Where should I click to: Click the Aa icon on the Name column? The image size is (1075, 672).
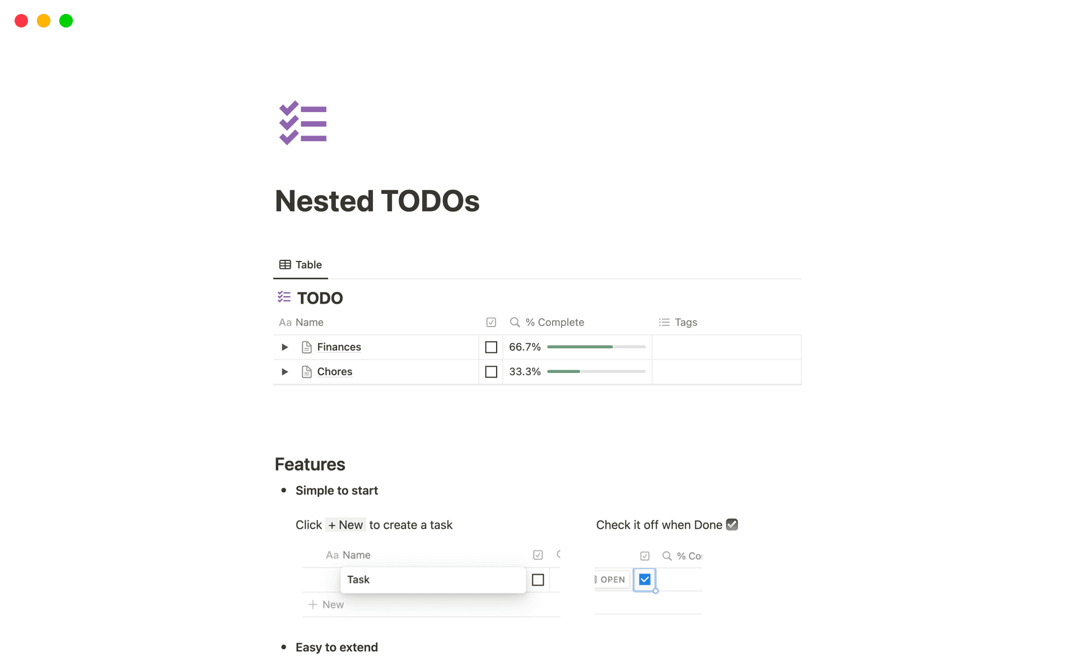285,322
